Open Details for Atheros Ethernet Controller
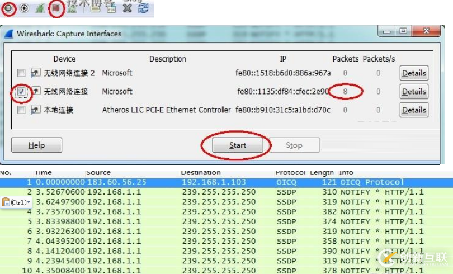 (414, 110)
